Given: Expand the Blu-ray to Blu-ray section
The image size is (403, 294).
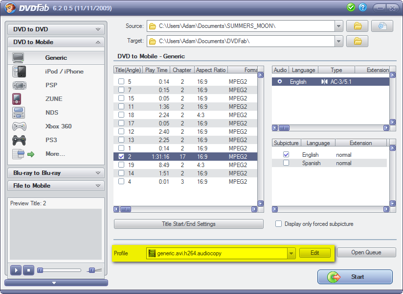Looking at the screenshot, I should click(56, 173).
